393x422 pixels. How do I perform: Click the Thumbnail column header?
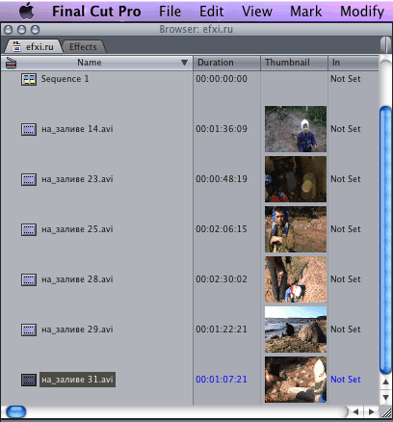click(x=294, y=63)
